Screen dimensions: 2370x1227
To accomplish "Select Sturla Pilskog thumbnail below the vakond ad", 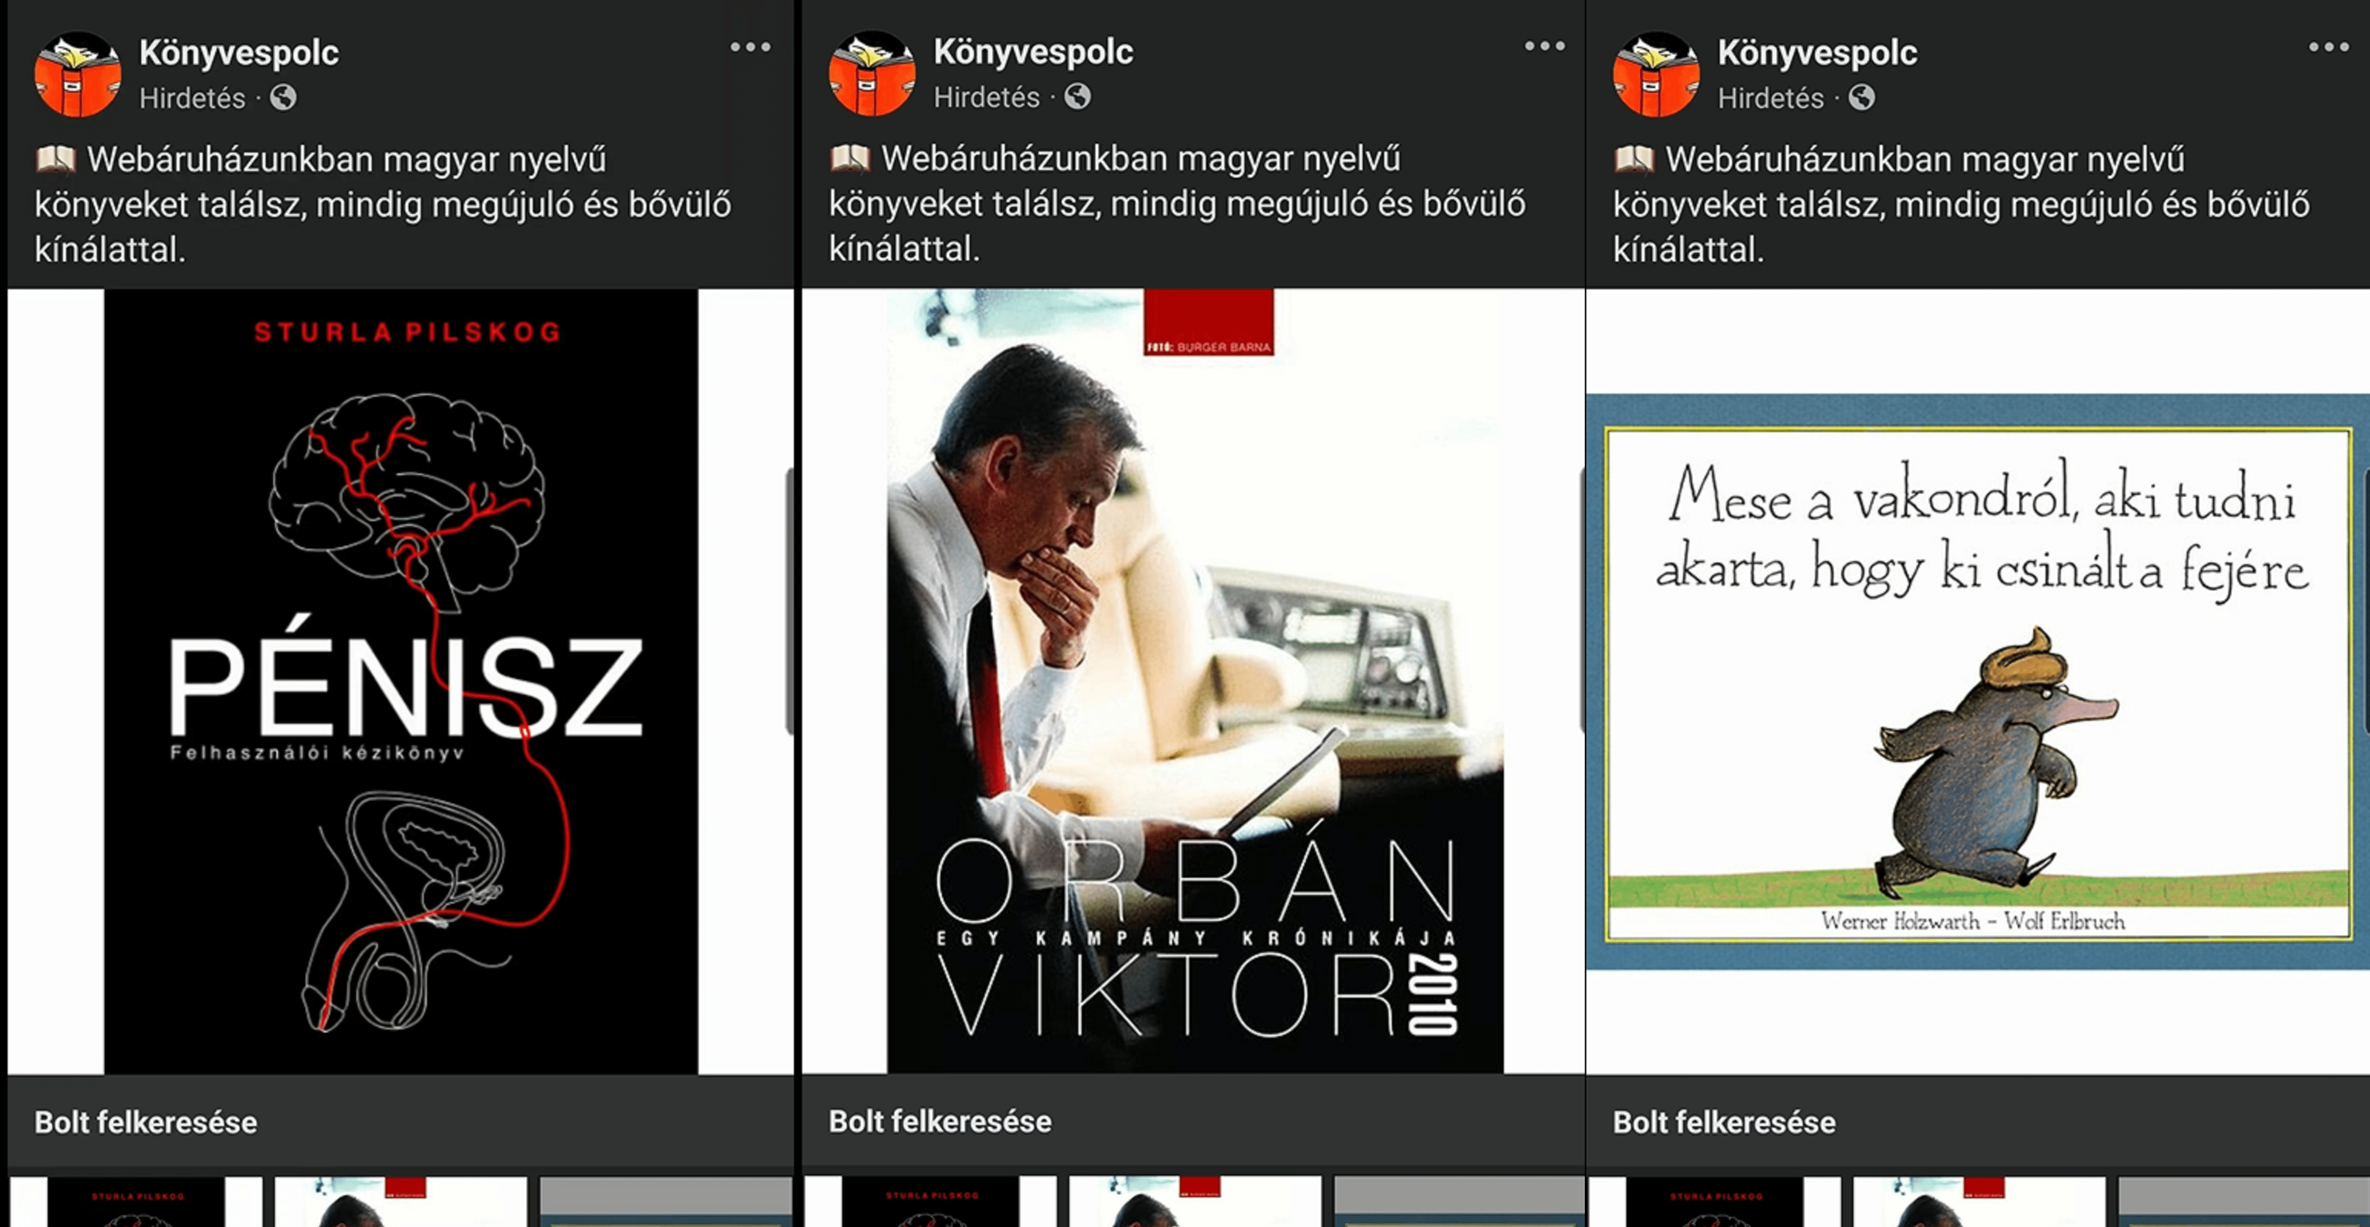I will (x=1714, y=1202).
